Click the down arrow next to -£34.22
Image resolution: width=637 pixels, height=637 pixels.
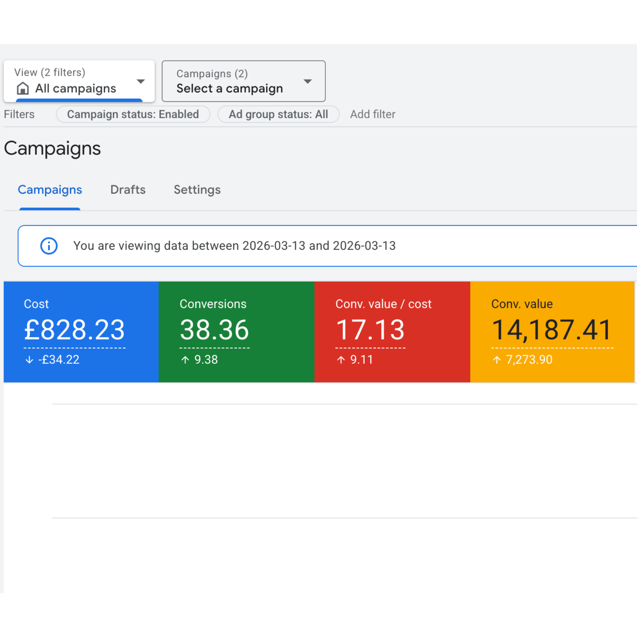(x=29, y=359)
